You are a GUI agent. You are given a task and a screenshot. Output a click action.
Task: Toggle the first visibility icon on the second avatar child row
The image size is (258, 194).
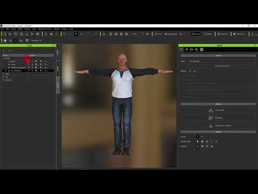click(28, 64)
